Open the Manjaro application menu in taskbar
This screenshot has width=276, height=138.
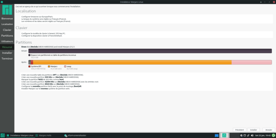click(x=3, y=135)
